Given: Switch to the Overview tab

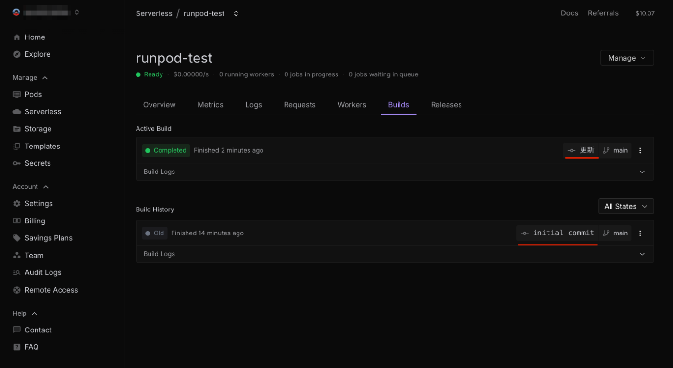Looking at the screenshot, I should 159,105.
